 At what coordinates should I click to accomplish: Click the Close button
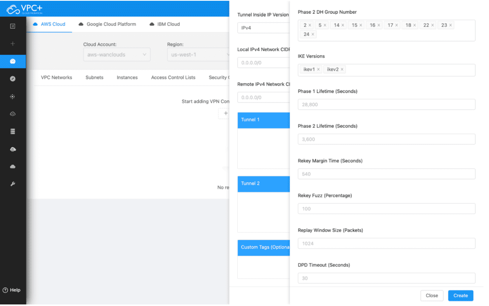(432, 296)
